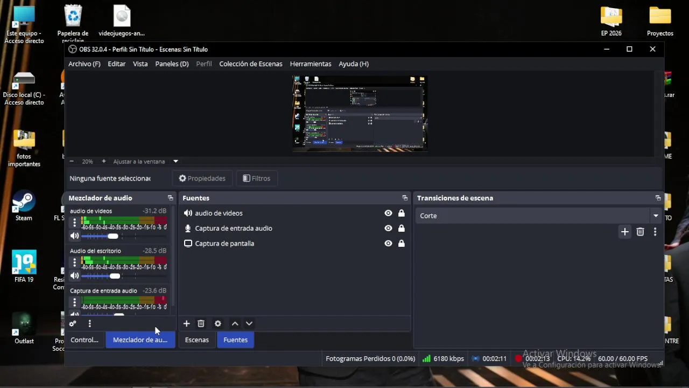Click the Propiedades button
Screen dimensions: 689x388
202,178
